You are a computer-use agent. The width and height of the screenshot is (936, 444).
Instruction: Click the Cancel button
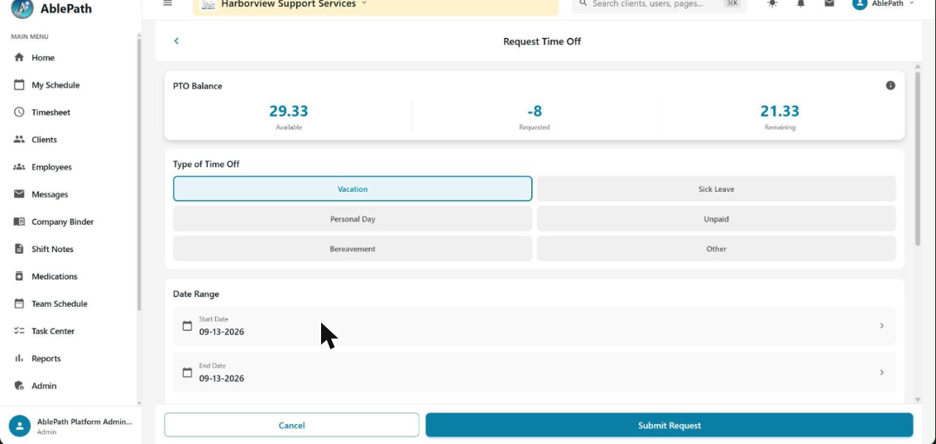click(291, 425)
